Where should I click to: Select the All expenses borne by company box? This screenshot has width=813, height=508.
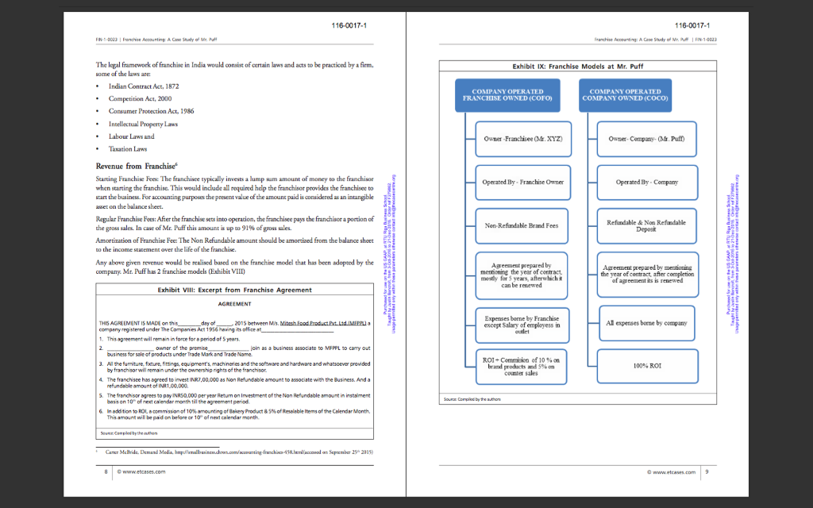(645, 323)
